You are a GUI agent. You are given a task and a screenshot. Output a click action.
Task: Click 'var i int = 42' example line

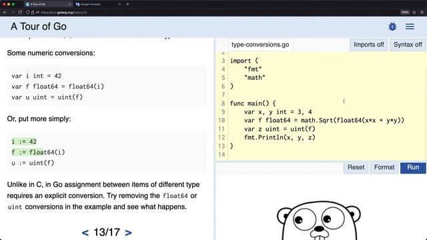tap(37, 75)
